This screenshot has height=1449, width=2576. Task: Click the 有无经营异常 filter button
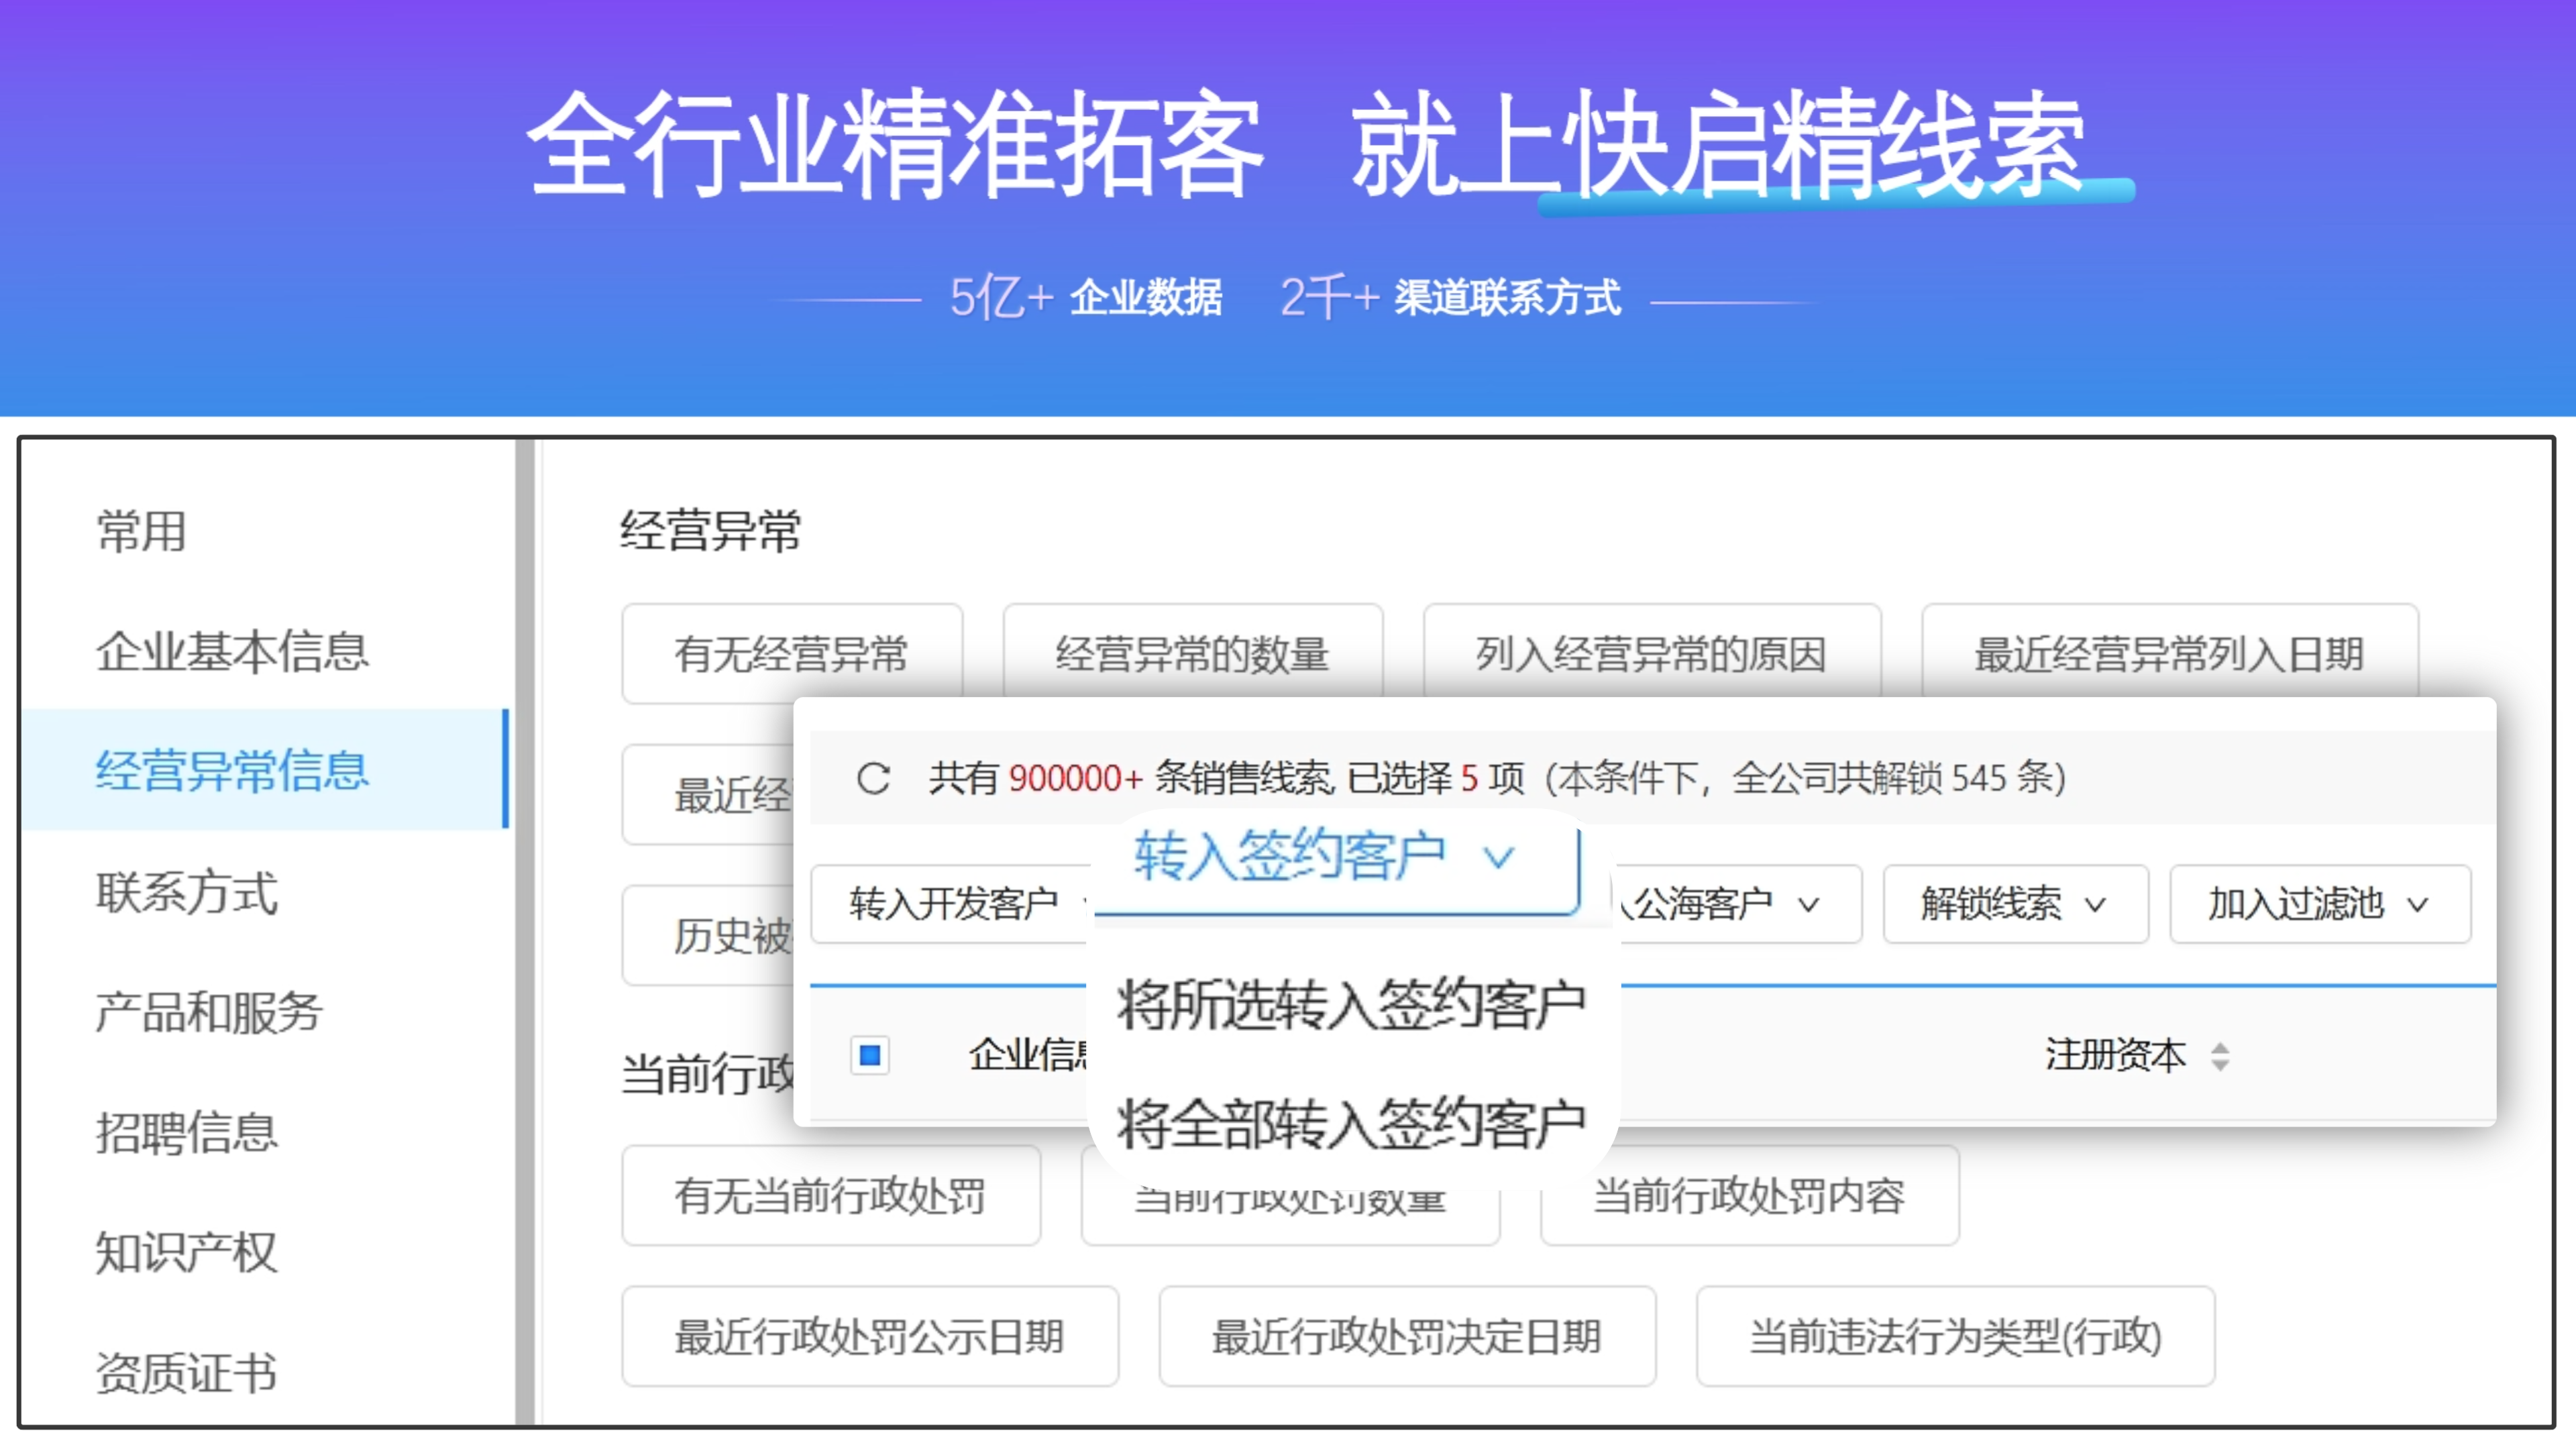click(792, 653)
